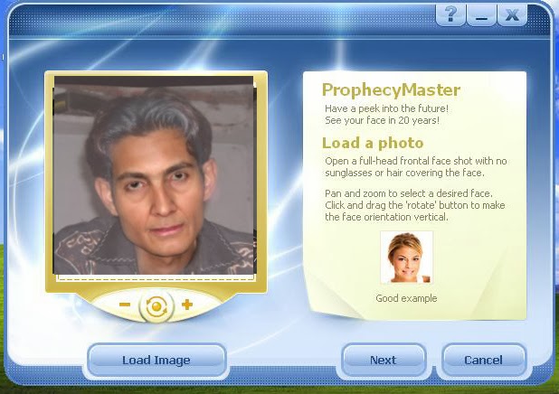Image resolution: width=559 pixels, height=394 pixels.
Task: Click the Good example face thumbnail
Action: click(x=406, y=258)
